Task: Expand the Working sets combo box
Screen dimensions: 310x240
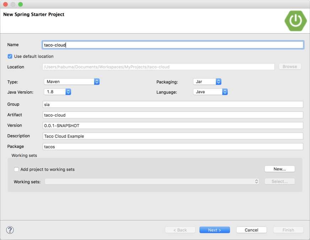Action: (152, 181)
